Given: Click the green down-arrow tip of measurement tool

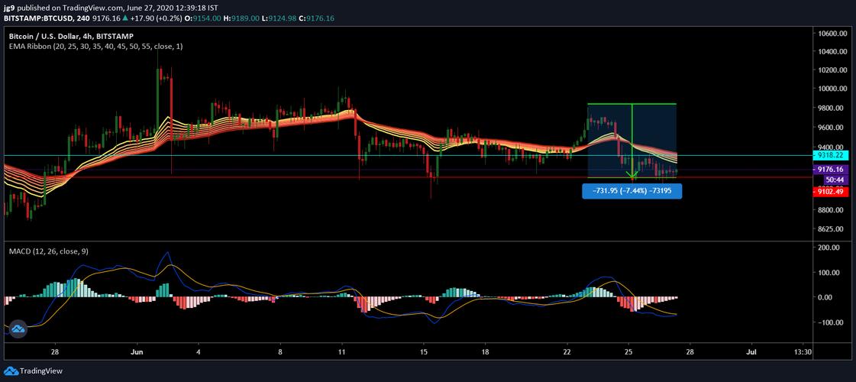Looking at the screenshot, I should click(632, 176).
